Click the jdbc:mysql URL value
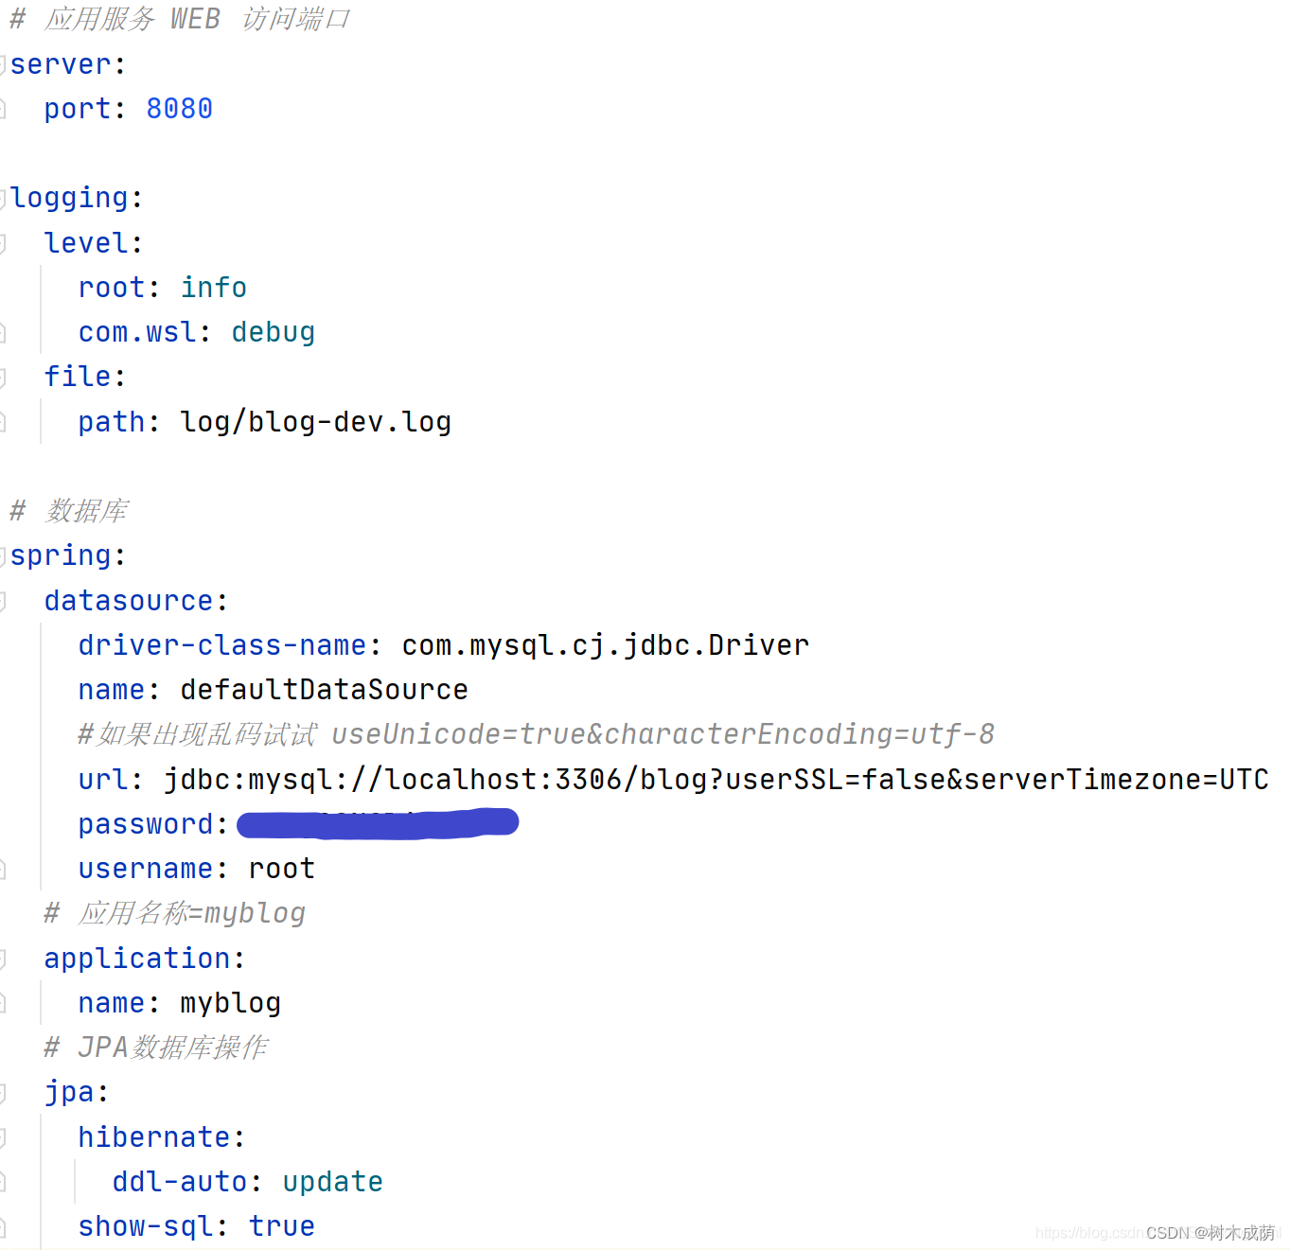This screenshot has height=1250, width=1290. [x=716, y=780]
